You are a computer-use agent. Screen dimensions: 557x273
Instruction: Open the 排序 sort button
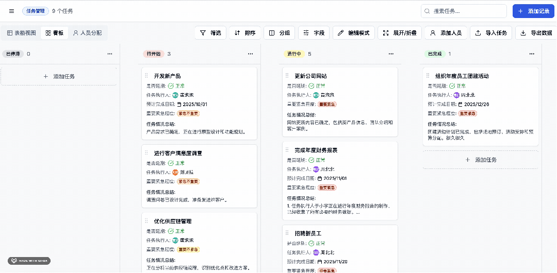point(245,33)
